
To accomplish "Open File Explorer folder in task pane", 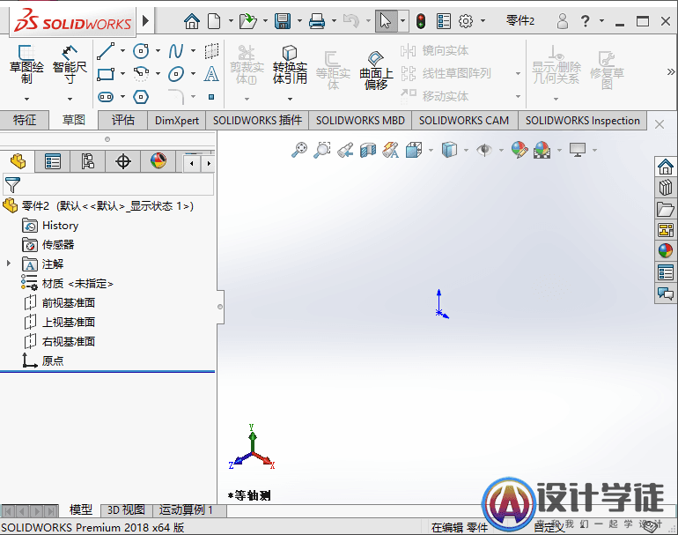I will pyautogui.click(x=666, y=209).
